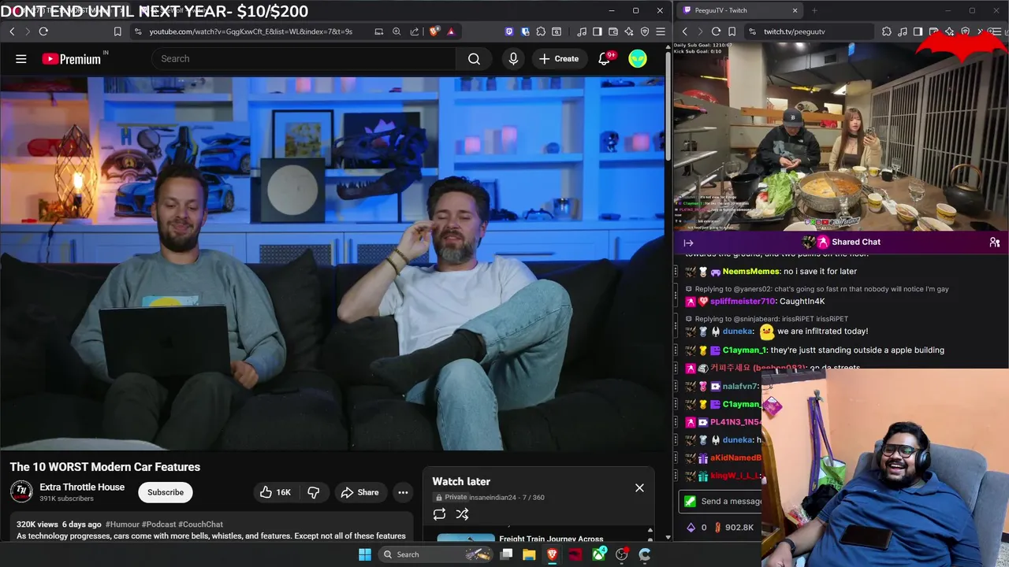Close the Watch later playlist panel

click(x=639, y=488)
